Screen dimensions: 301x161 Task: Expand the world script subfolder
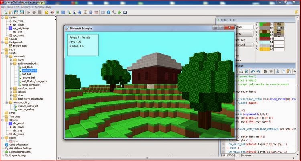point(11,60)
